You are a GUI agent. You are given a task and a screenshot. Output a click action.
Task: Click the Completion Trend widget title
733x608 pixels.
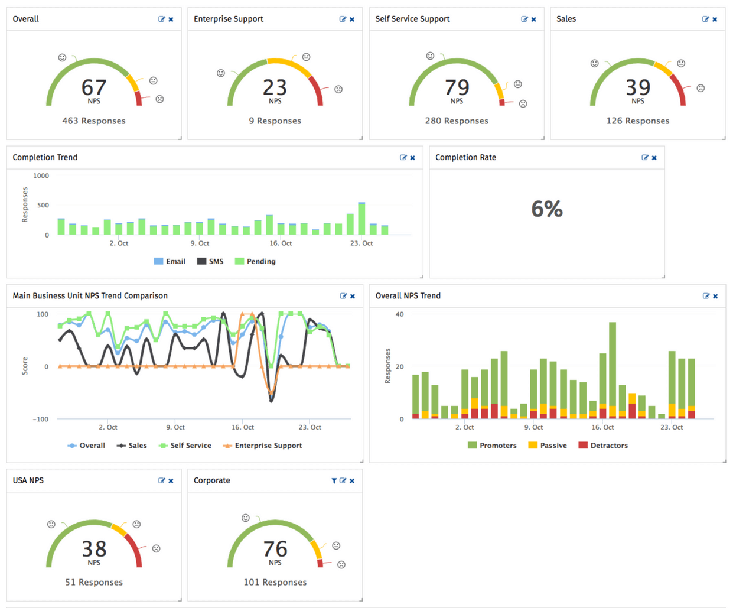[45, 158]
